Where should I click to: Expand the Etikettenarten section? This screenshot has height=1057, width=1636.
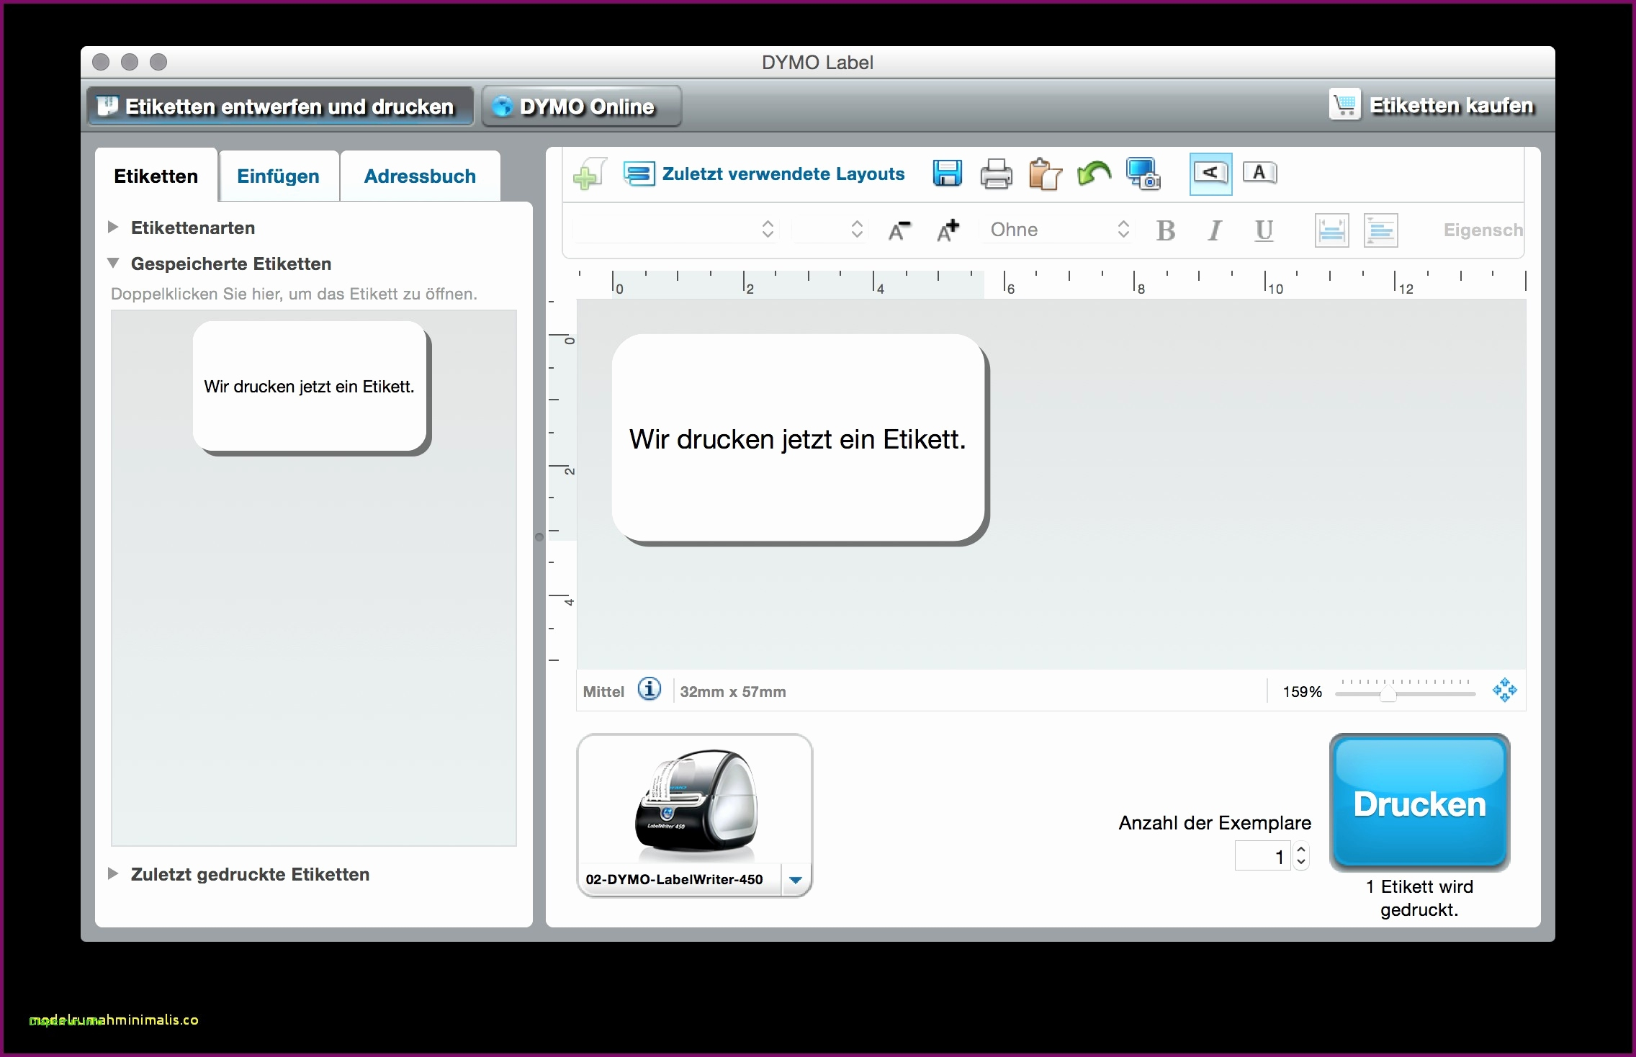[112, 228]
